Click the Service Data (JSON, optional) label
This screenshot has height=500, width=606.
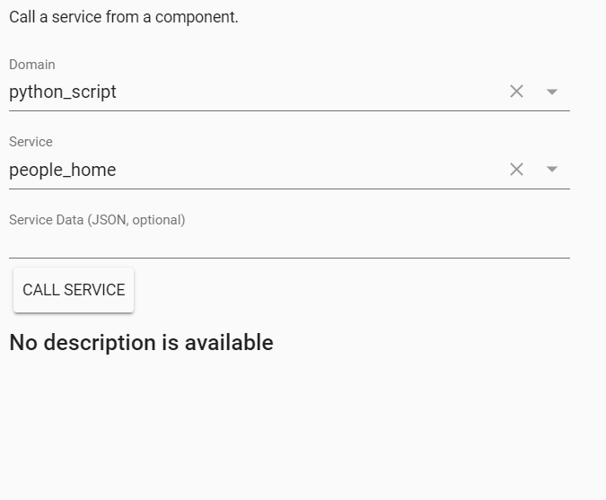point(97,220)
